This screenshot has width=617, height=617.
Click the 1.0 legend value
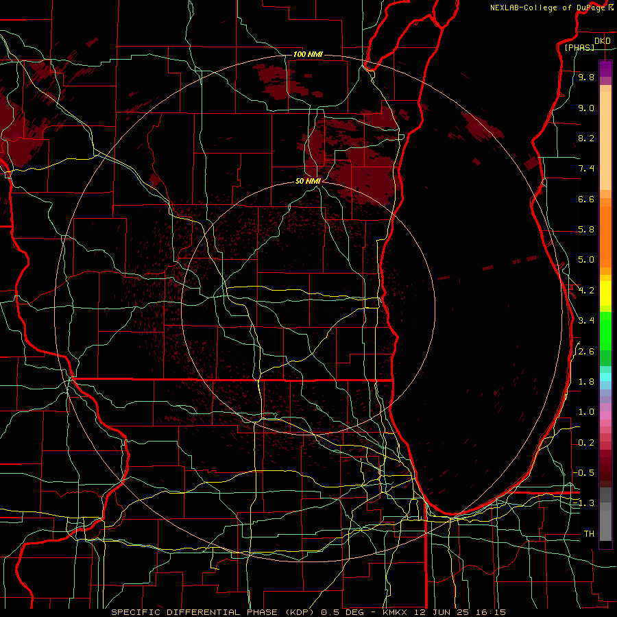tap(586, 412)
